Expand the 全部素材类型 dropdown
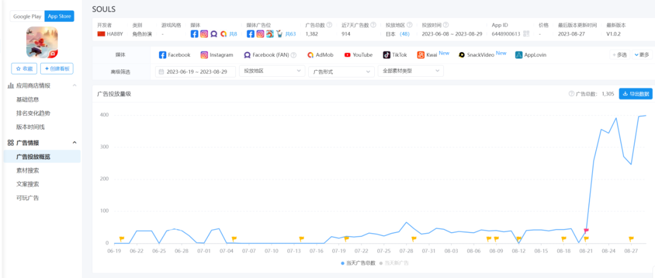This screenshot has width=655, height=278. 411,71
